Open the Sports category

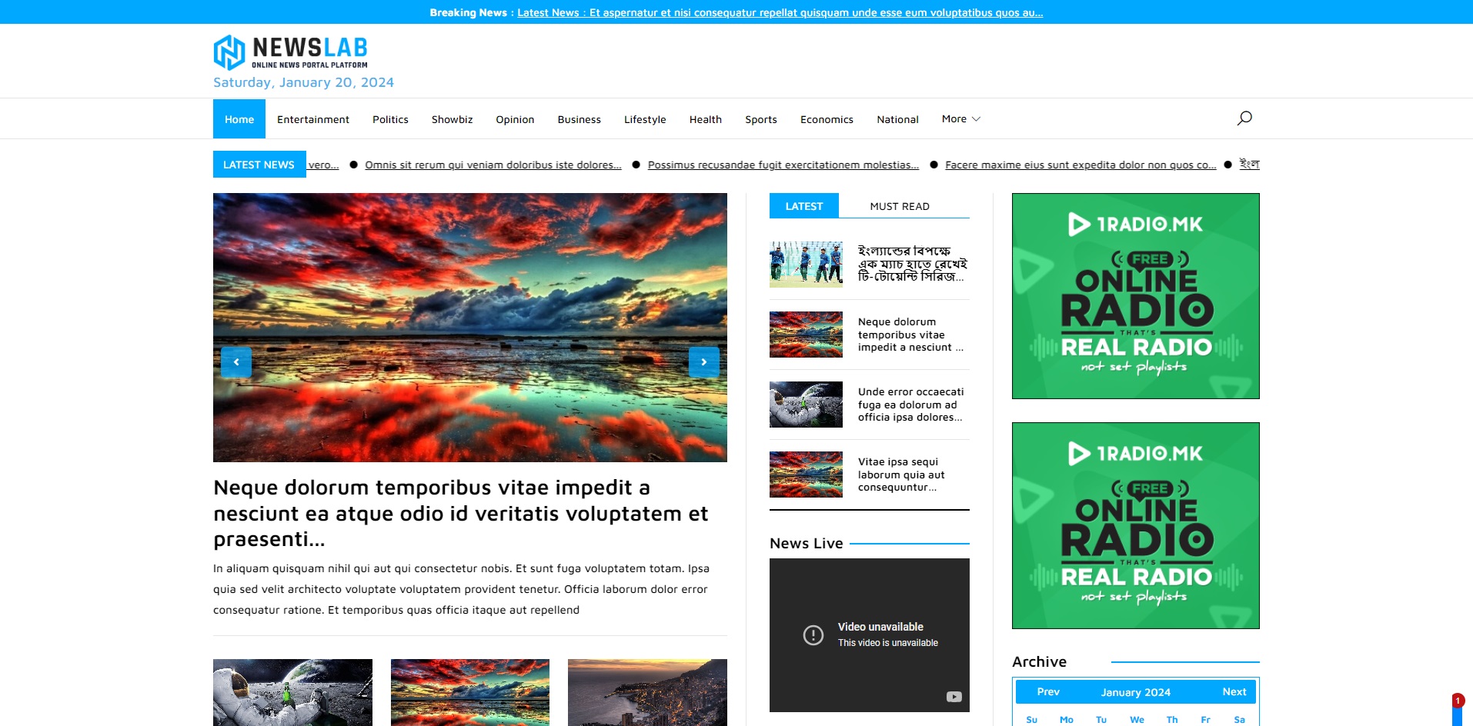(x=760, y=119)
